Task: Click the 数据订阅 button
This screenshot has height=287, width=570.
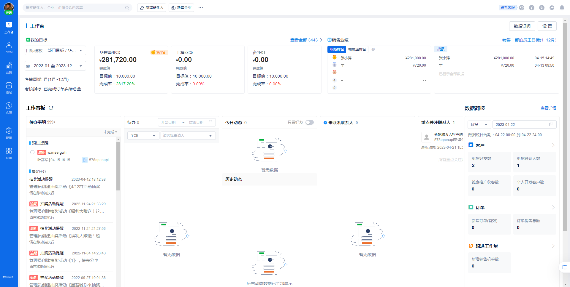Action: (x=522, y=26)
